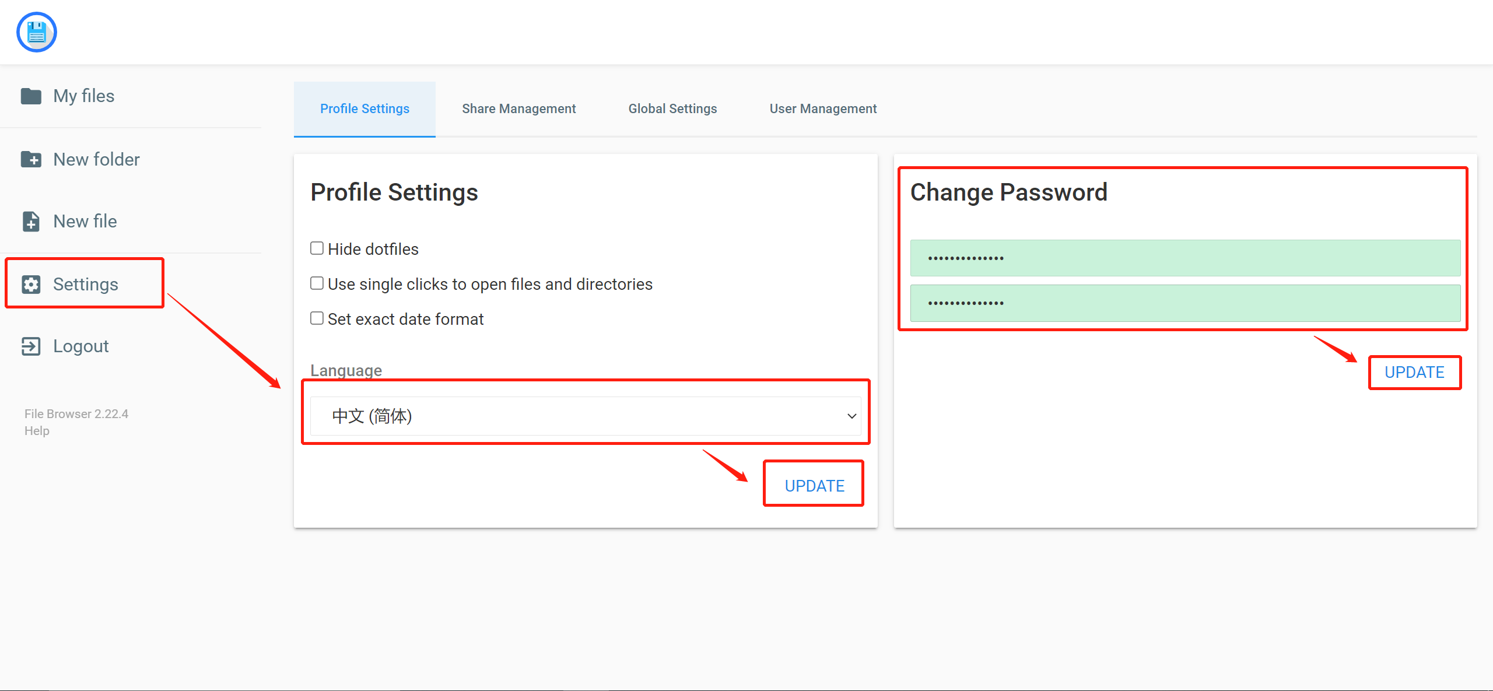Click the New folder plus icon
The height and width of the screenshot is (691, 1493).
[x=31, y=159]
